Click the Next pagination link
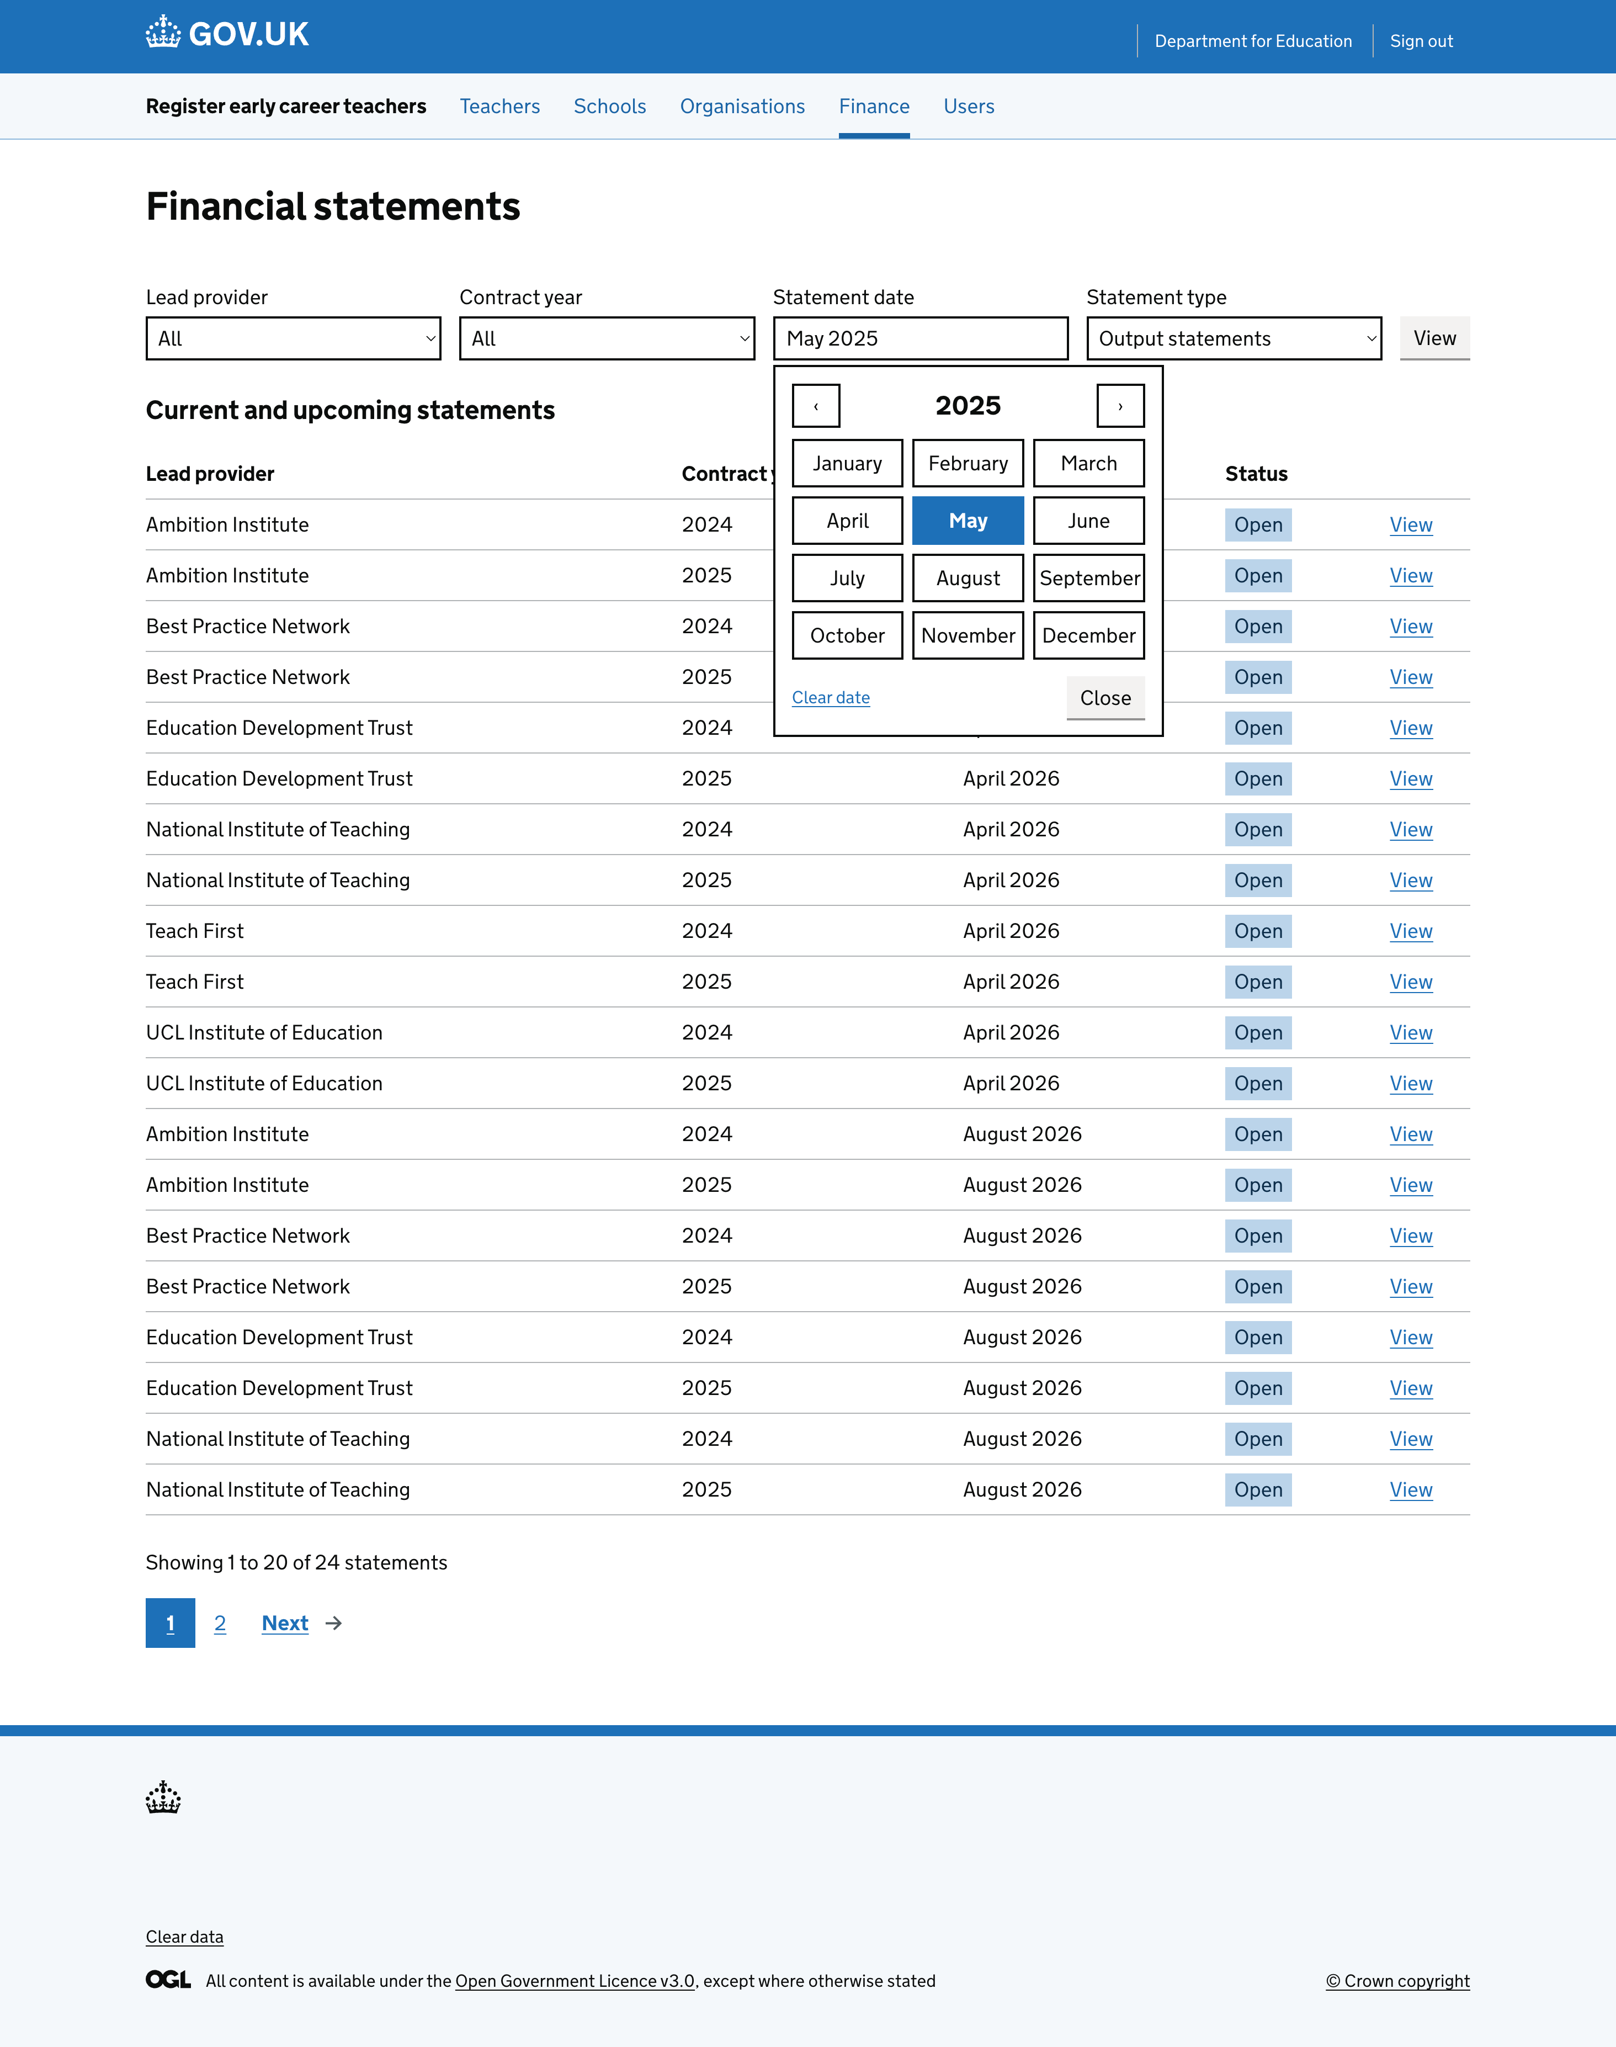This screenshot has height=2047, width=1616. [285, 1623]
